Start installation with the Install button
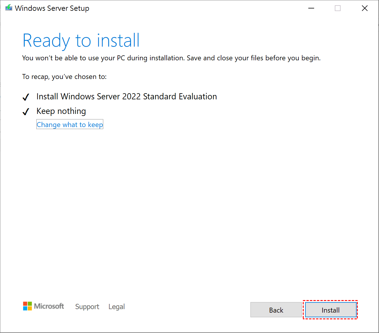The image size is (379, 333). [x=331, y=310]
